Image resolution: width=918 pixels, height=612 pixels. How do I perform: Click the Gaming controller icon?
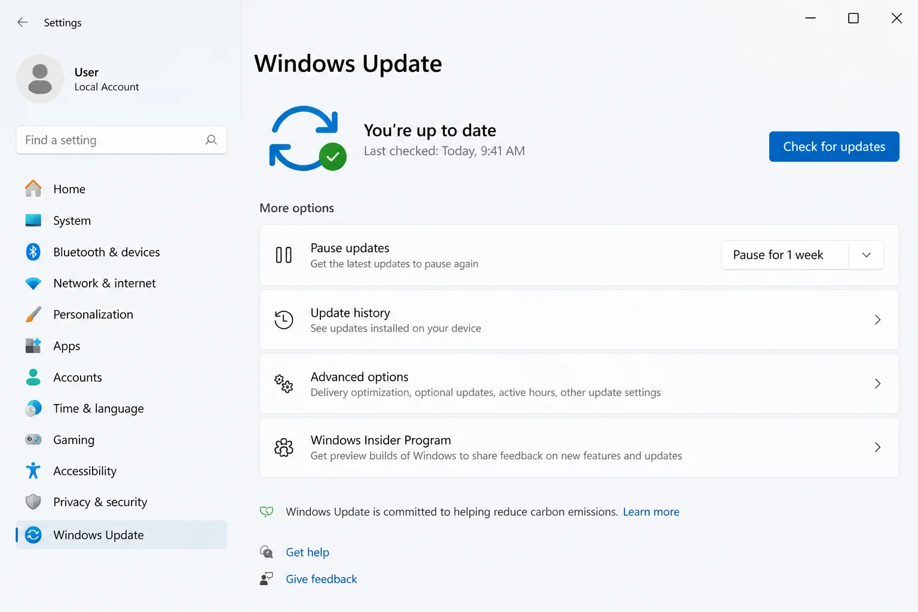[x=33, y=439]
